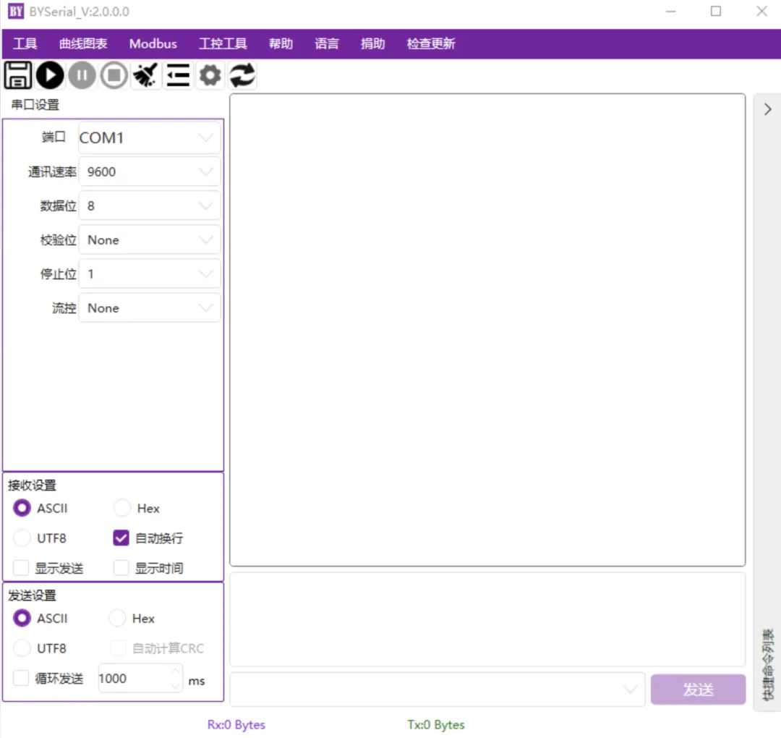The image size is (781, 738).
Task: Click the 发送 button
Action: [x=698, y=690]
